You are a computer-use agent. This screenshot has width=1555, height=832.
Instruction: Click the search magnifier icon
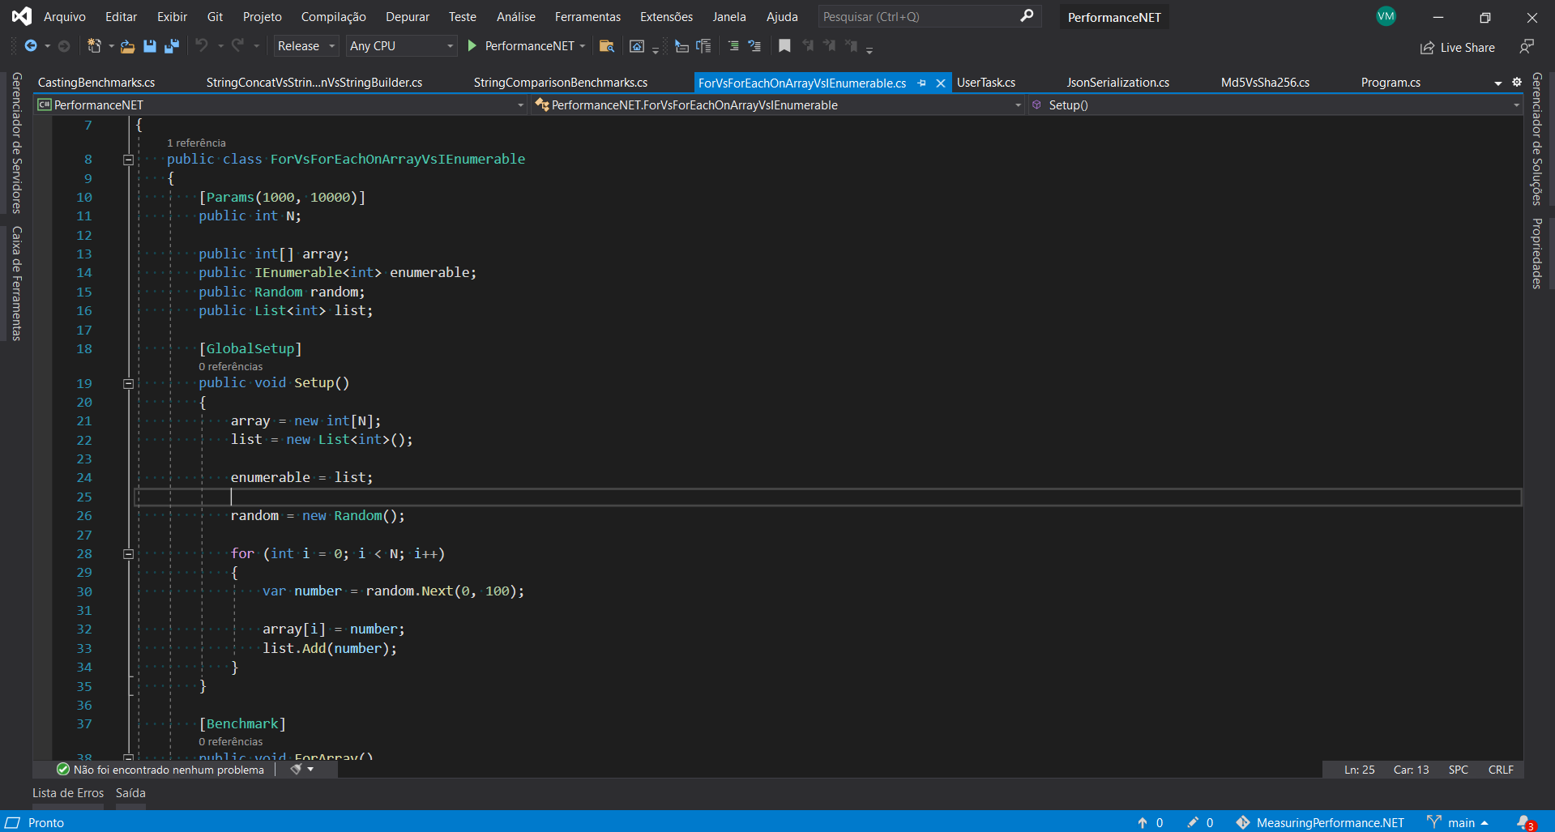[1027, 16]
